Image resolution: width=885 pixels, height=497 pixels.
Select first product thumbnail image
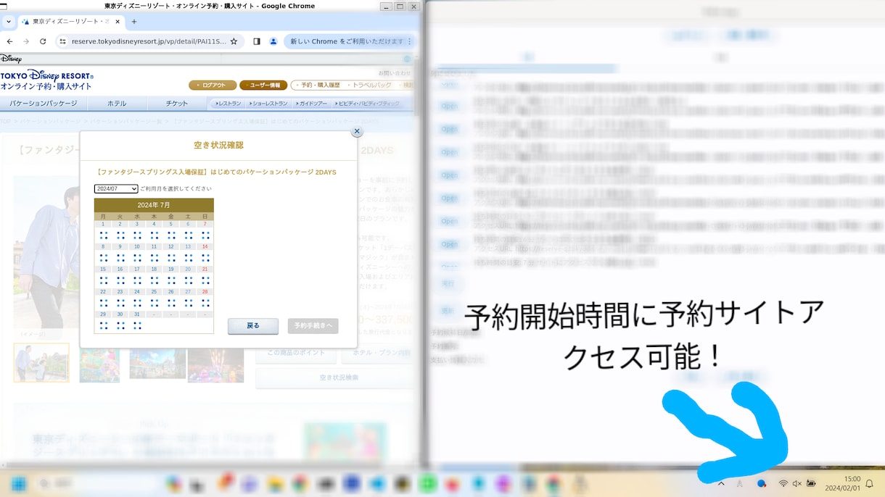(x=41, y=362)
